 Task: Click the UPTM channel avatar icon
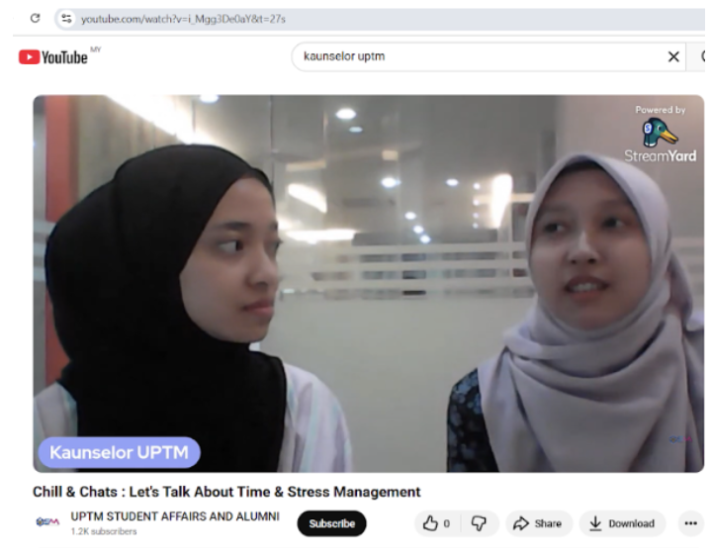pos(46,523)
